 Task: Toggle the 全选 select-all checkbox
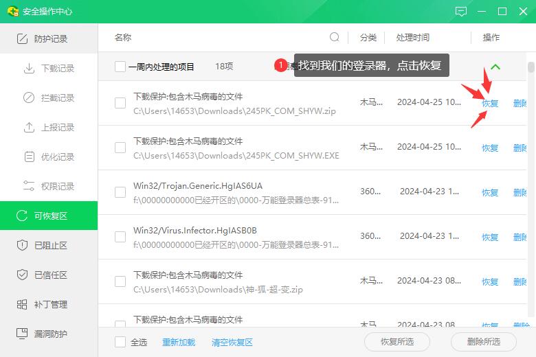tap(120, 342)
